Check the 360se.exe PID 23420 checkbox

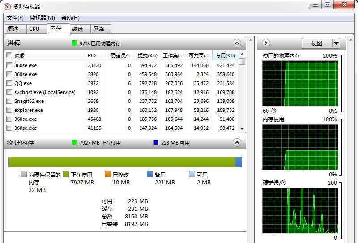(x=9, y=65)
